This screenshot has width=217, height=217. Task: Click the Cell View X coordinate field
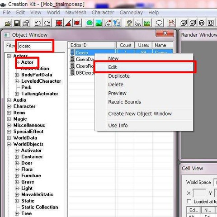(x=199, y=193)
